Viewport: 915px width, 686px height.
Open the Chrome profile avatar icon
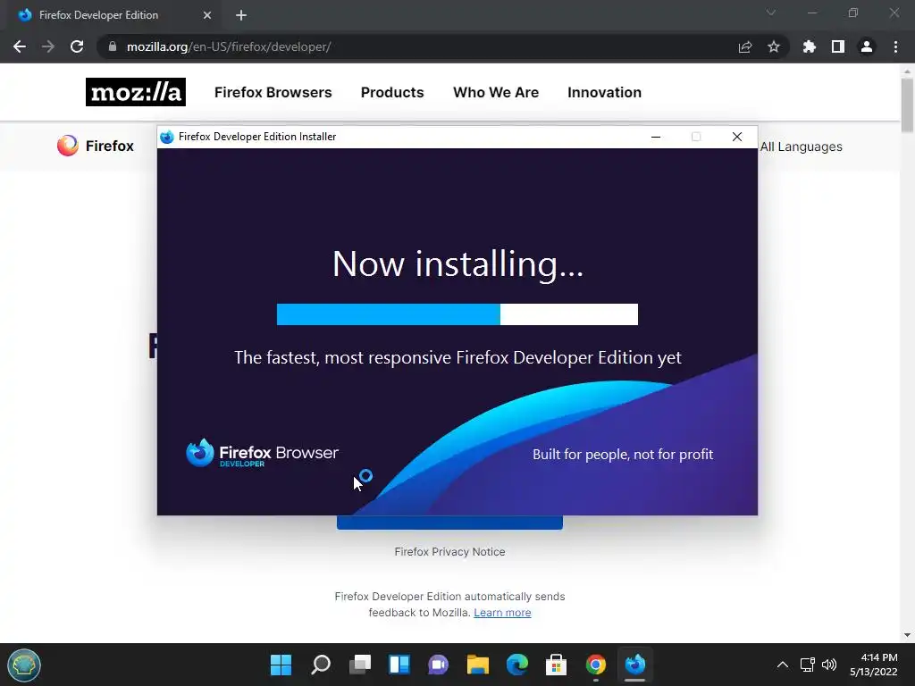click(x=867, y=46)
